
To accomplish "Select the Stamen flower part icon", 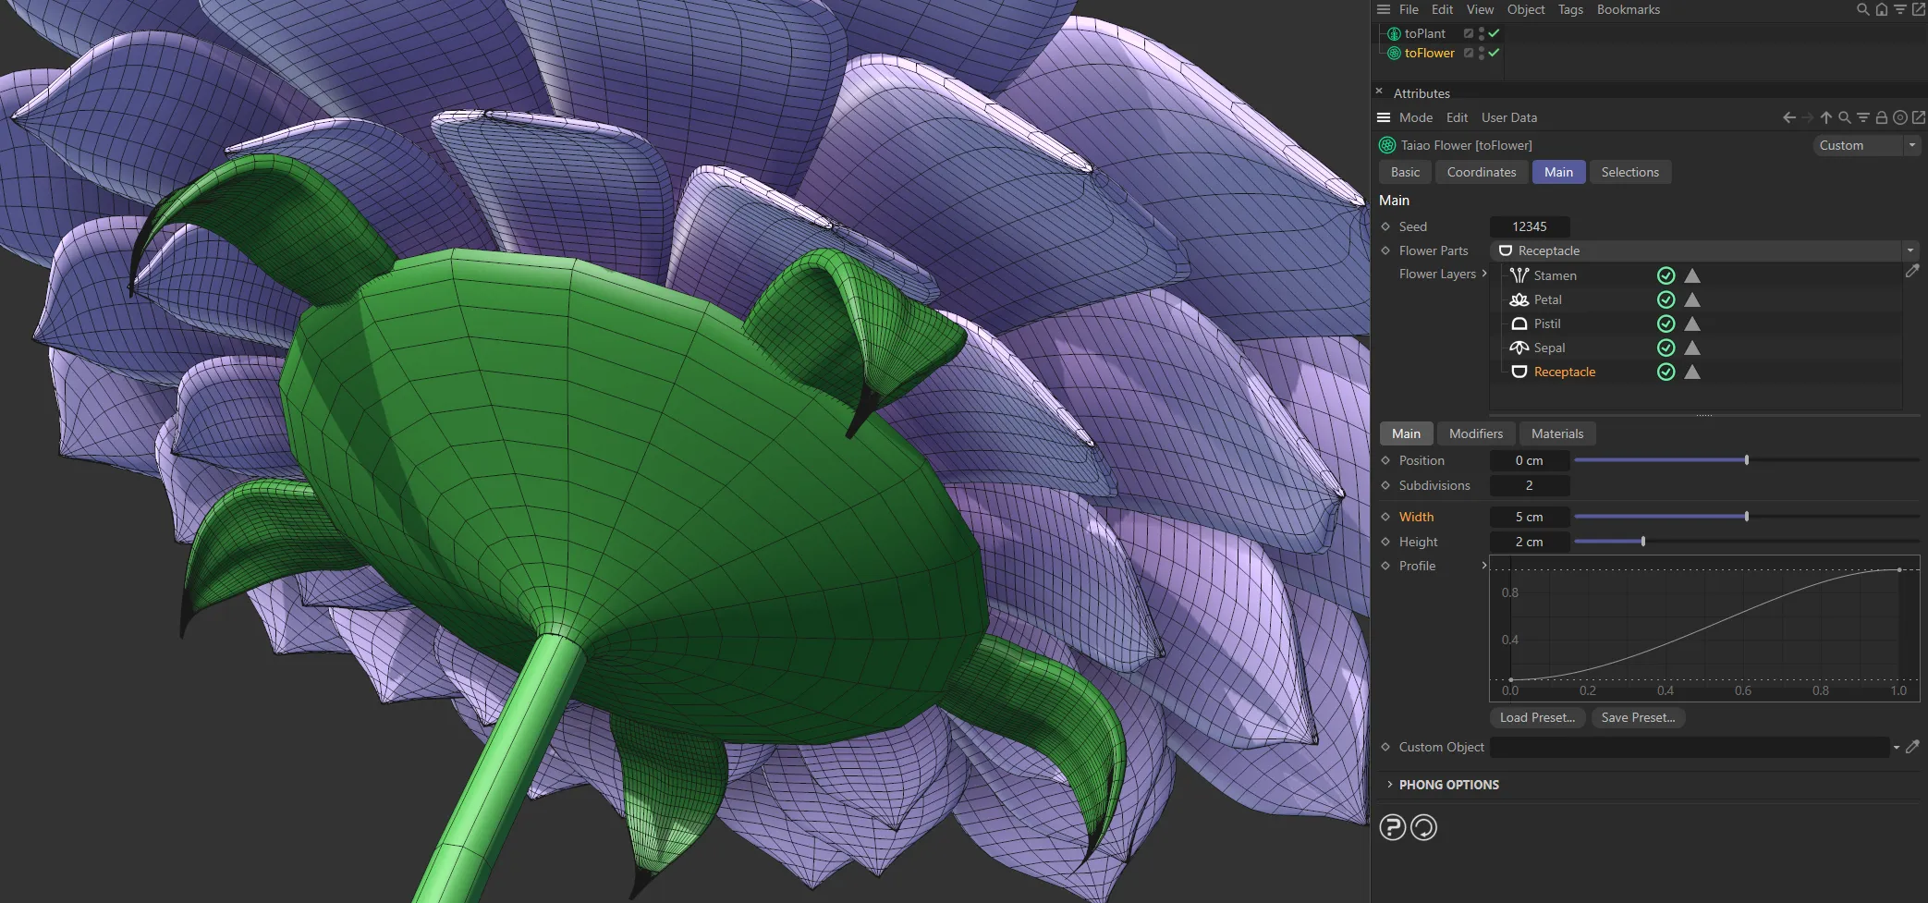I will tap(1519, 275).
